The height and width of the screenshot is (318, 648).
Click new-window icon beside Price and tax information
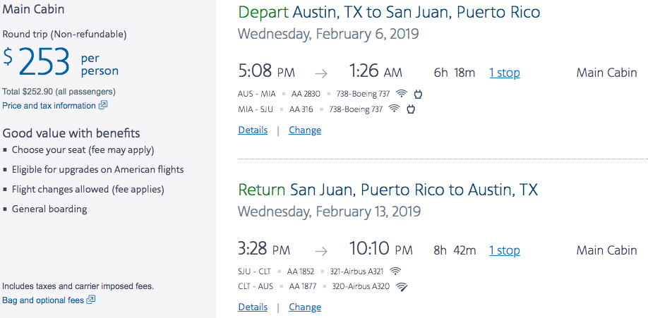pos(103,106)
